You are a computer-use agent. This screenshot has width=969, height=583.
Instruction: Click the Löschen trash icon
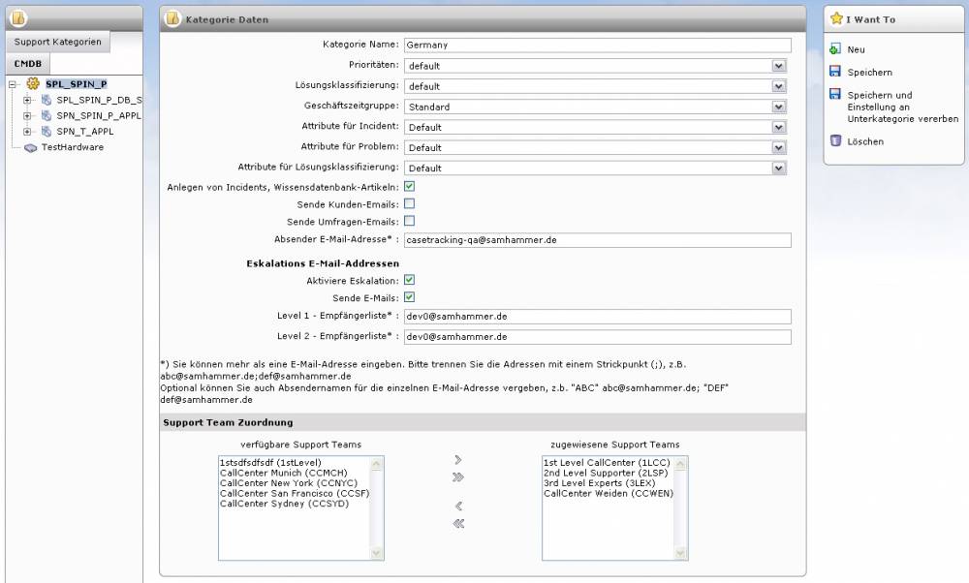tap(835, 141)
